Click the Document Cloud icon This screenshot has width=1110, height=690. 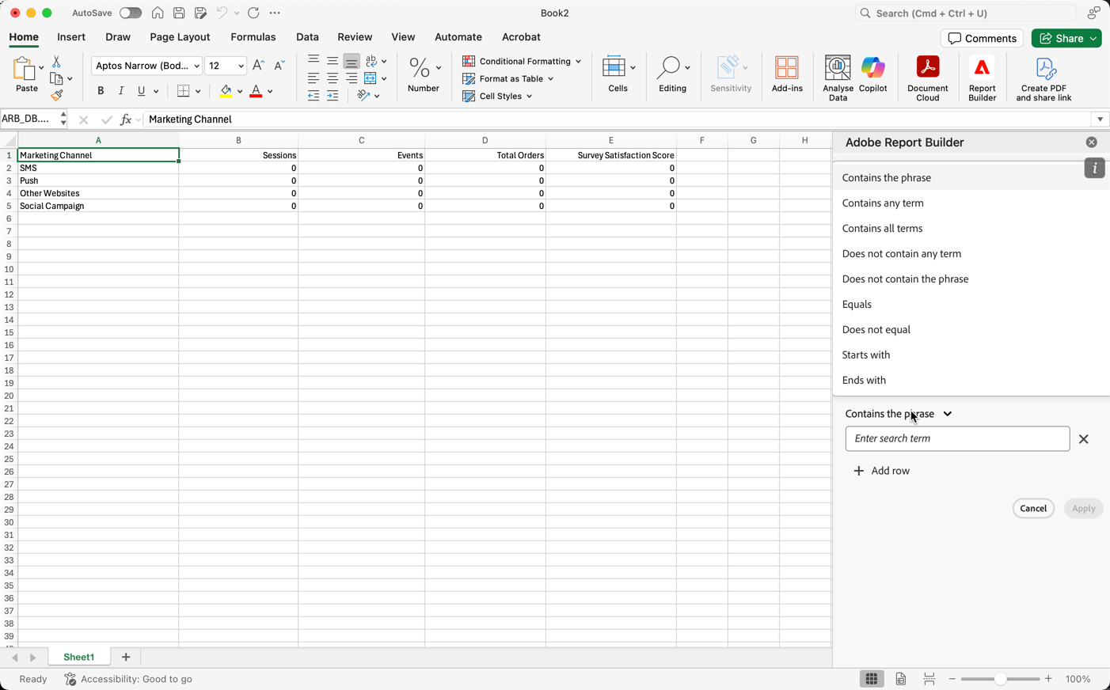click(x=927, y=78)
